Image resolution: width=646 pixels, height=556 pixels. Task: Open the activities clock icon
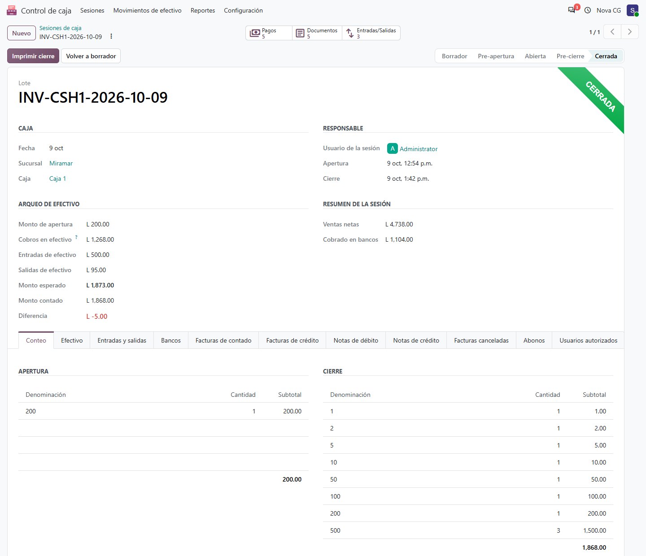588,10
